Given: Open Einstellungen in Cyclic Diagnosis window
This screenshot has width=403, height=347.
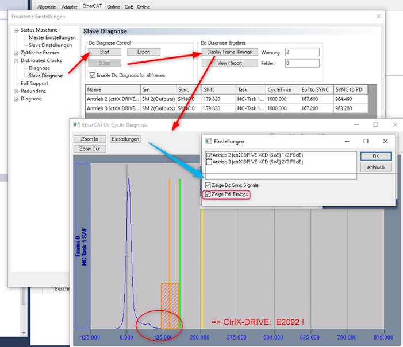Looking at the screenshot, I should (x=125, y=139).
